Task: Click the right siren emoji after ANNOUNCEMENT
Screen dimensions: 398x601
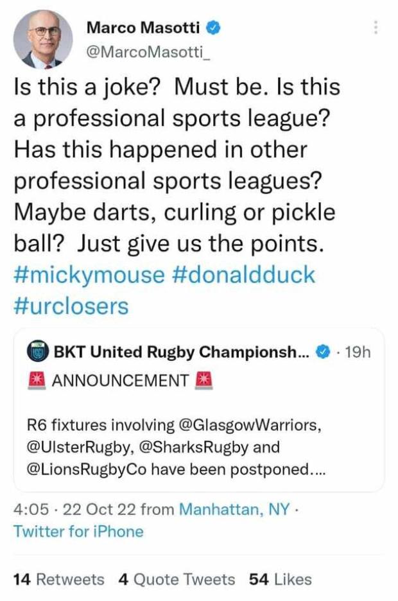Action: (x=203, y=381)
